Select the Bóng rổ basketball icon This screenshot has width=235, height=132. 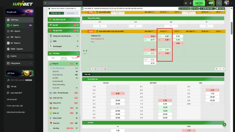point(51,108)
